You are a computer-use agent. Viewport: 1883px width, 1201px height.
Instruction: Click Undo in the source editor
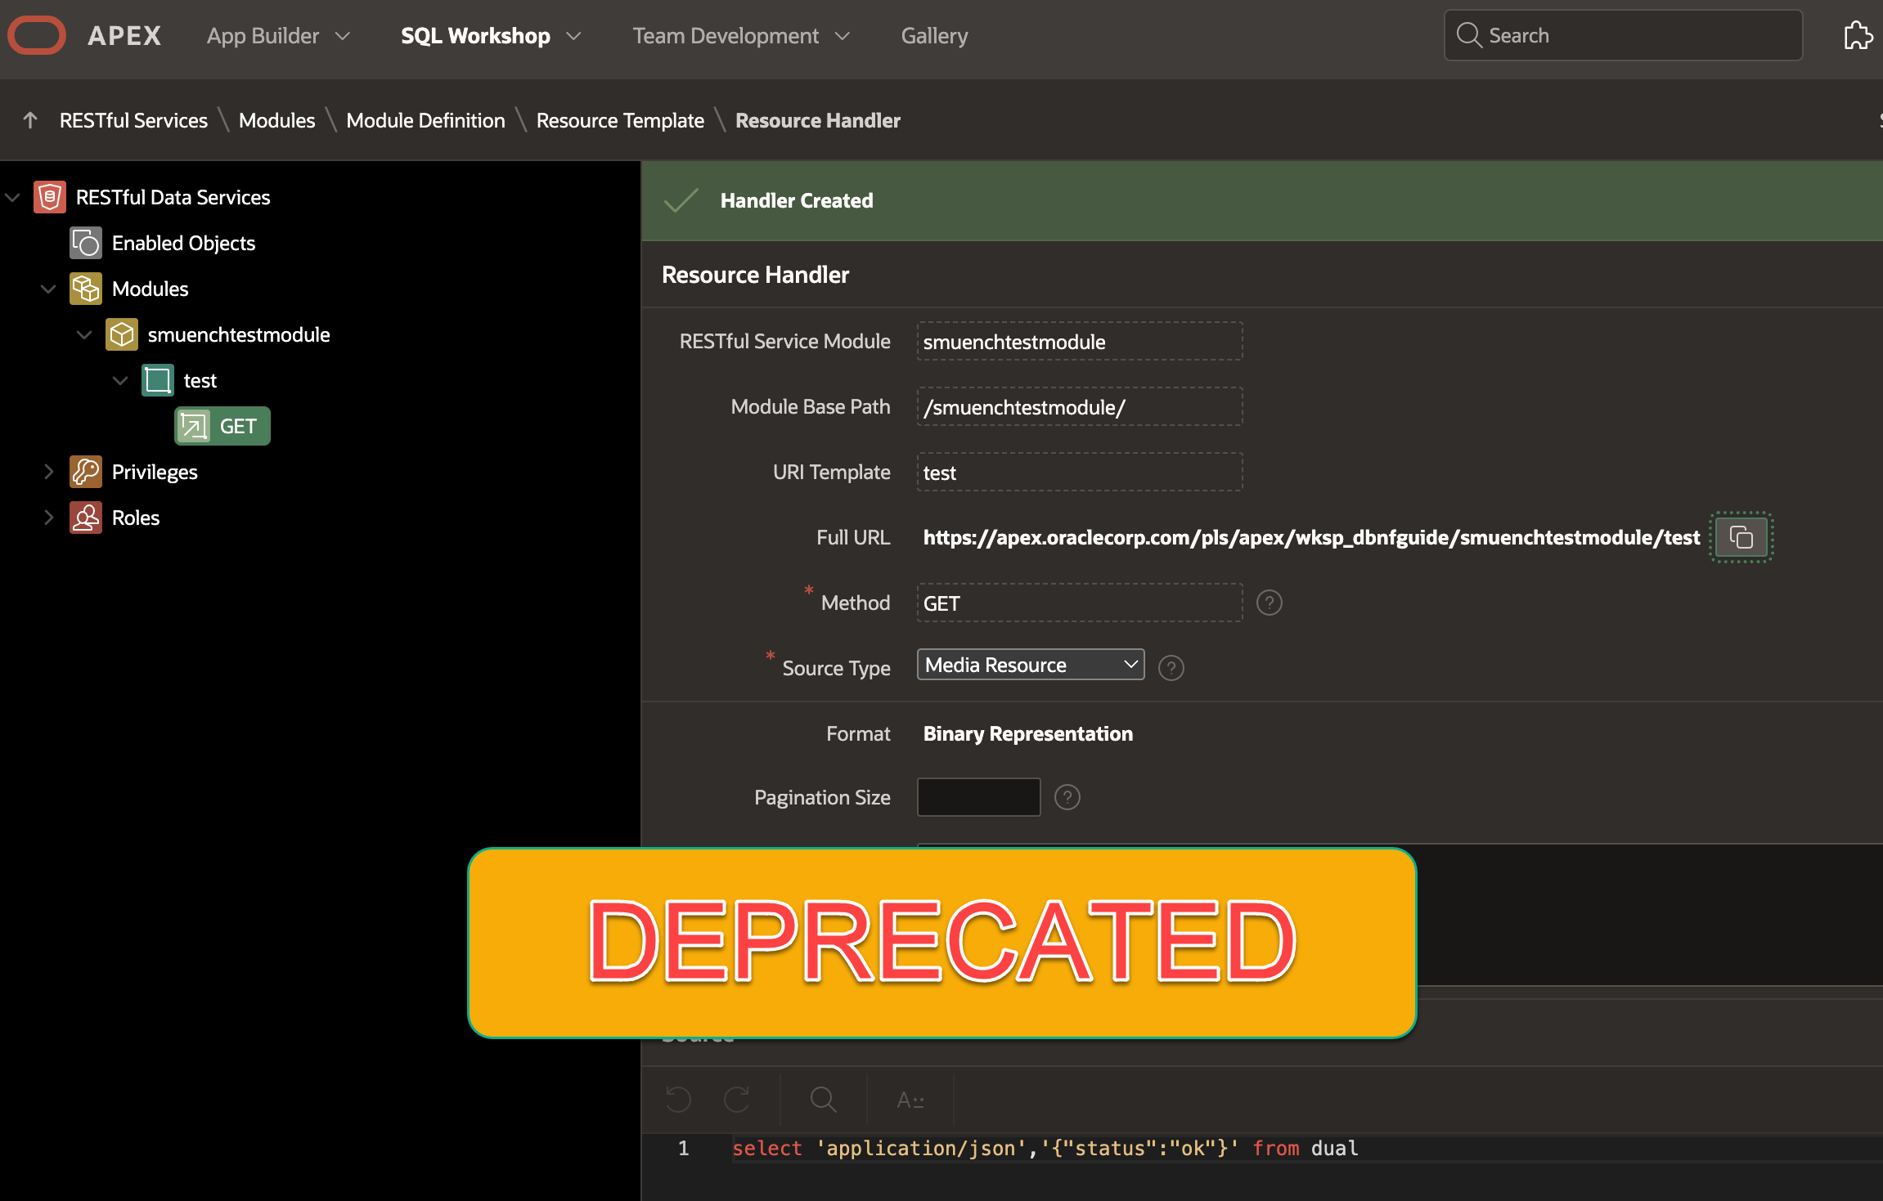coord(678,1100)
